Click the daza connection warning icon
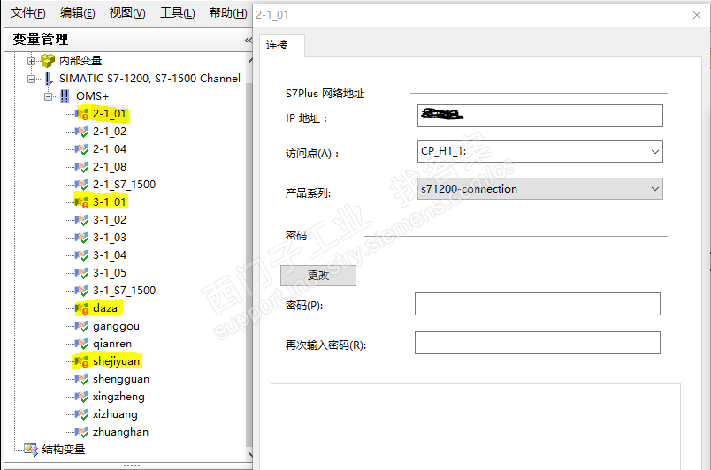 pyautogui.click(x=81, y=308)
